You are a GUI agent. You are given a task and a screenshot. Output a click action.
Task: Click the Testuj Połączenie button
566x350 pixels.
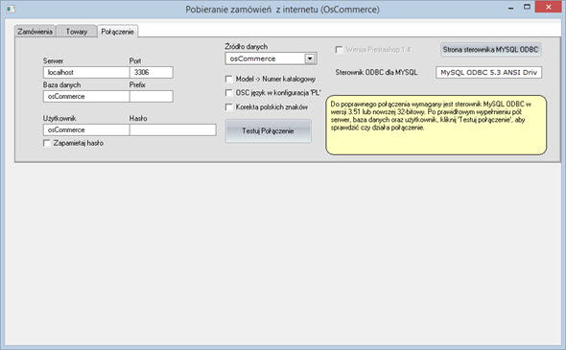(x=268, y=131)
